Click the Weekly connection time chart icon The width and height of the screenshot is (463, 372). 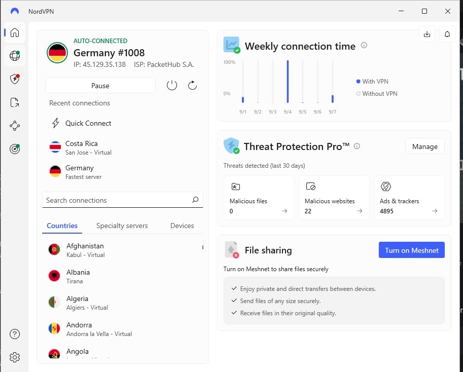click(x=232, y=45)
